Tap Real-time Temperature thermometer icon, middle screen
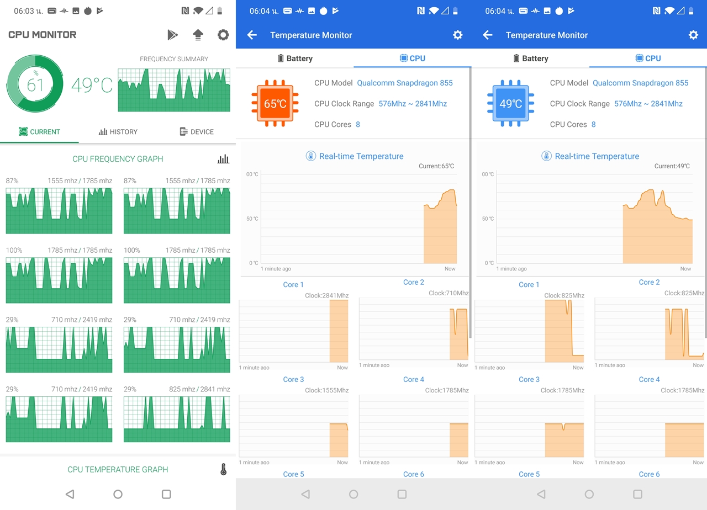The width and height of the screenshot is (707, 510). 311,156
